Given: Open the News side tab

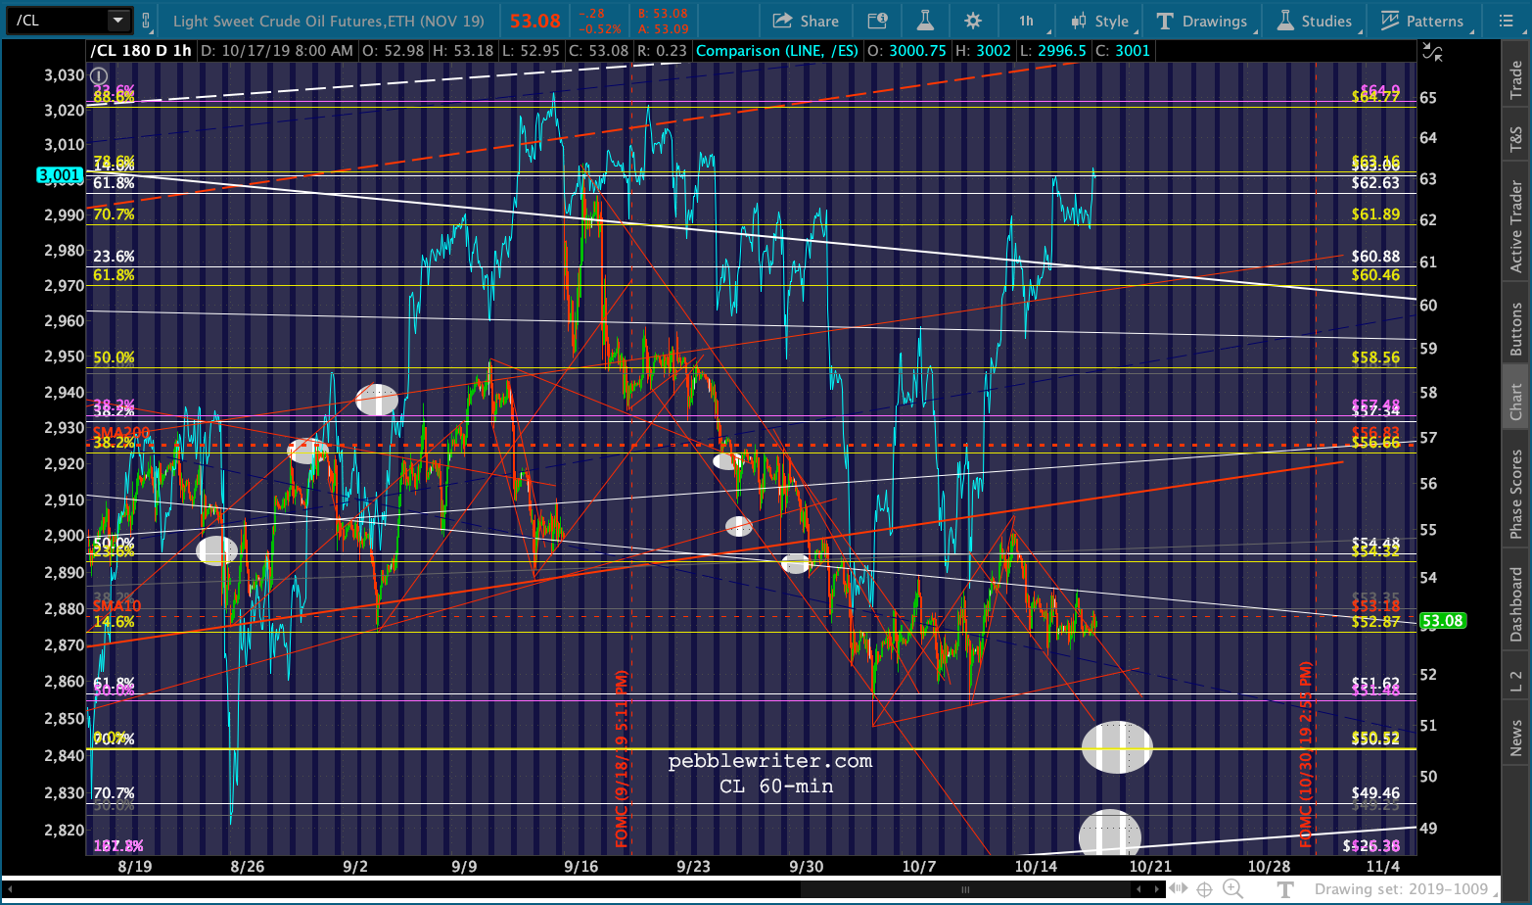Looking at the screenshot, I should pyautogui.click(x=1516, y=738).
